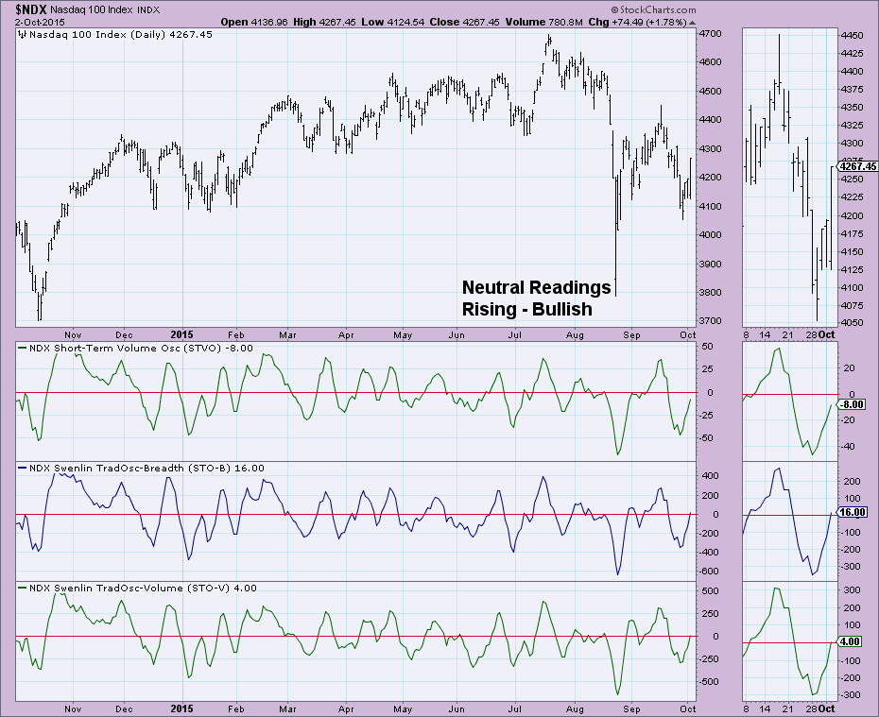The height and width of the screenshot is (717, 879).
Task: Click the 4267.45 price tag on zoom panel
Action: pyautogui.click(x=857, y=166)
